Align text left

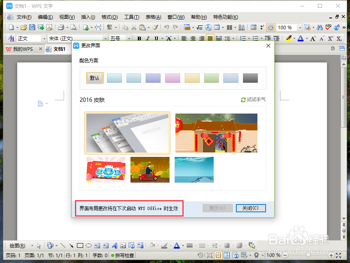coord(184,38)
